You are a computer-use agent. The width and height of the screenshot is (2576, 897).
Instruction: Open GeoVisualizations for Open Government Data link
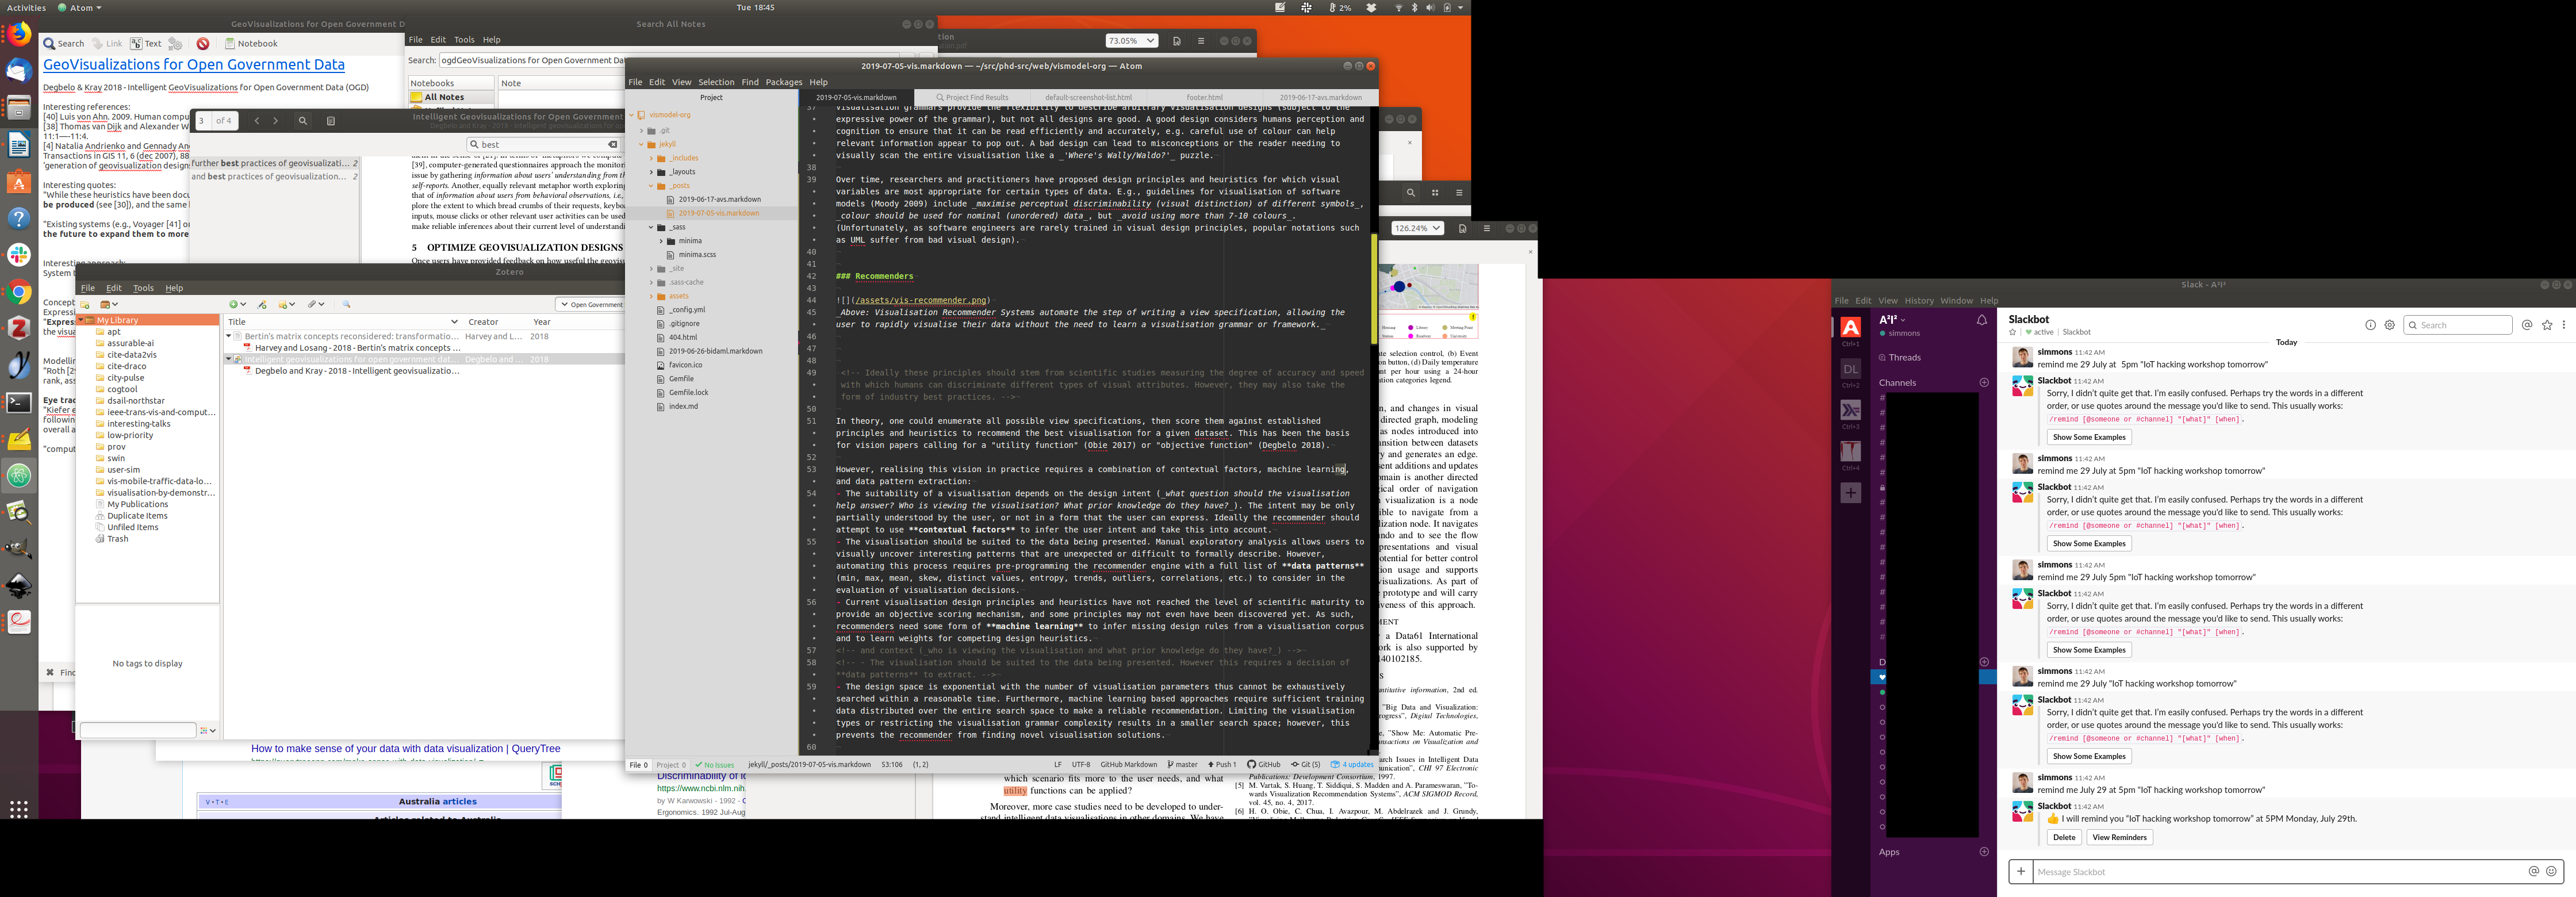(x=193, y=65)
